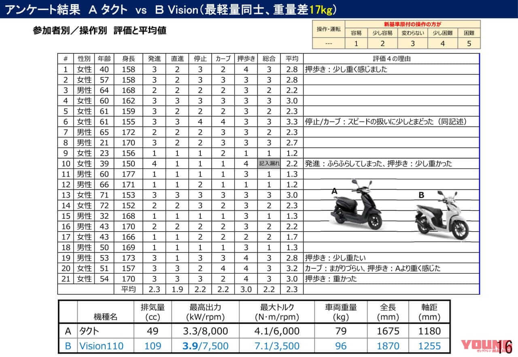The image size is (518, 357).
Task: Click the 平均 column header
Action: pyautogui.click(x=292, y=58)
